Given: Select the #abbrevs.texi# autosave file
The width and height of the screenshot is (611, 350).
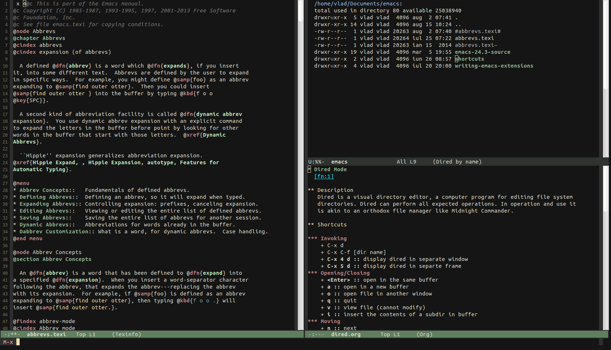Looking at the screenshot, I should pos(478,31).
